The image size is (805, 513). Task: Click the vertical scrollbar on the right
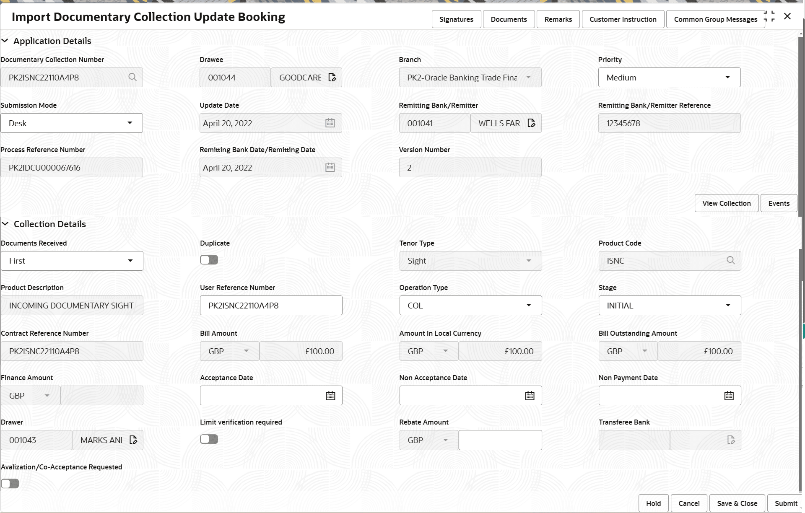tap(801, 168)
